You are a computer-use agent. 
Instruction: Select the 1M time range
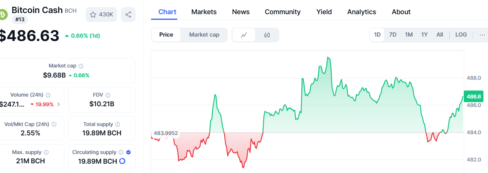pyautogui.click(x=409, y=35)
